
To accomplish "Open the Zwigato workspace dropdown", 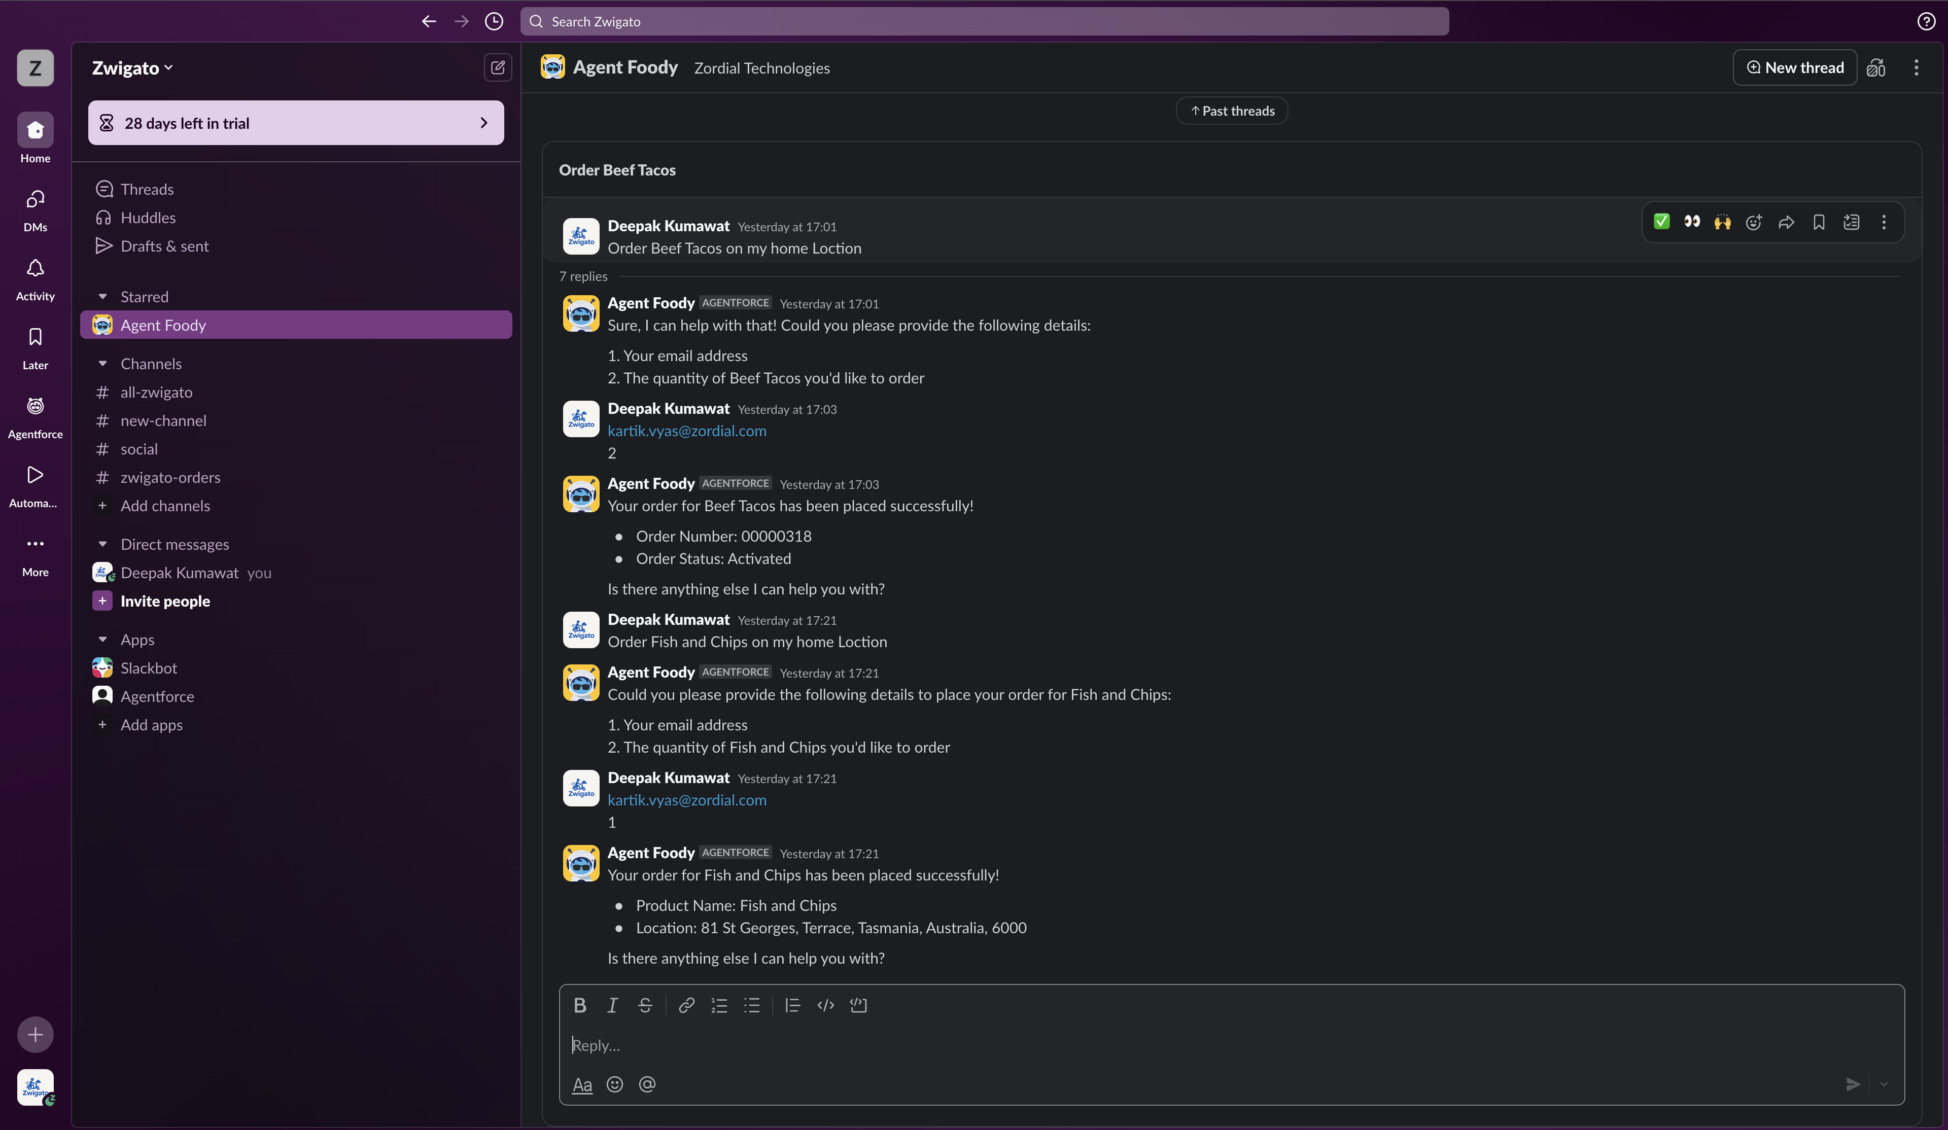I will pos(132,68).
